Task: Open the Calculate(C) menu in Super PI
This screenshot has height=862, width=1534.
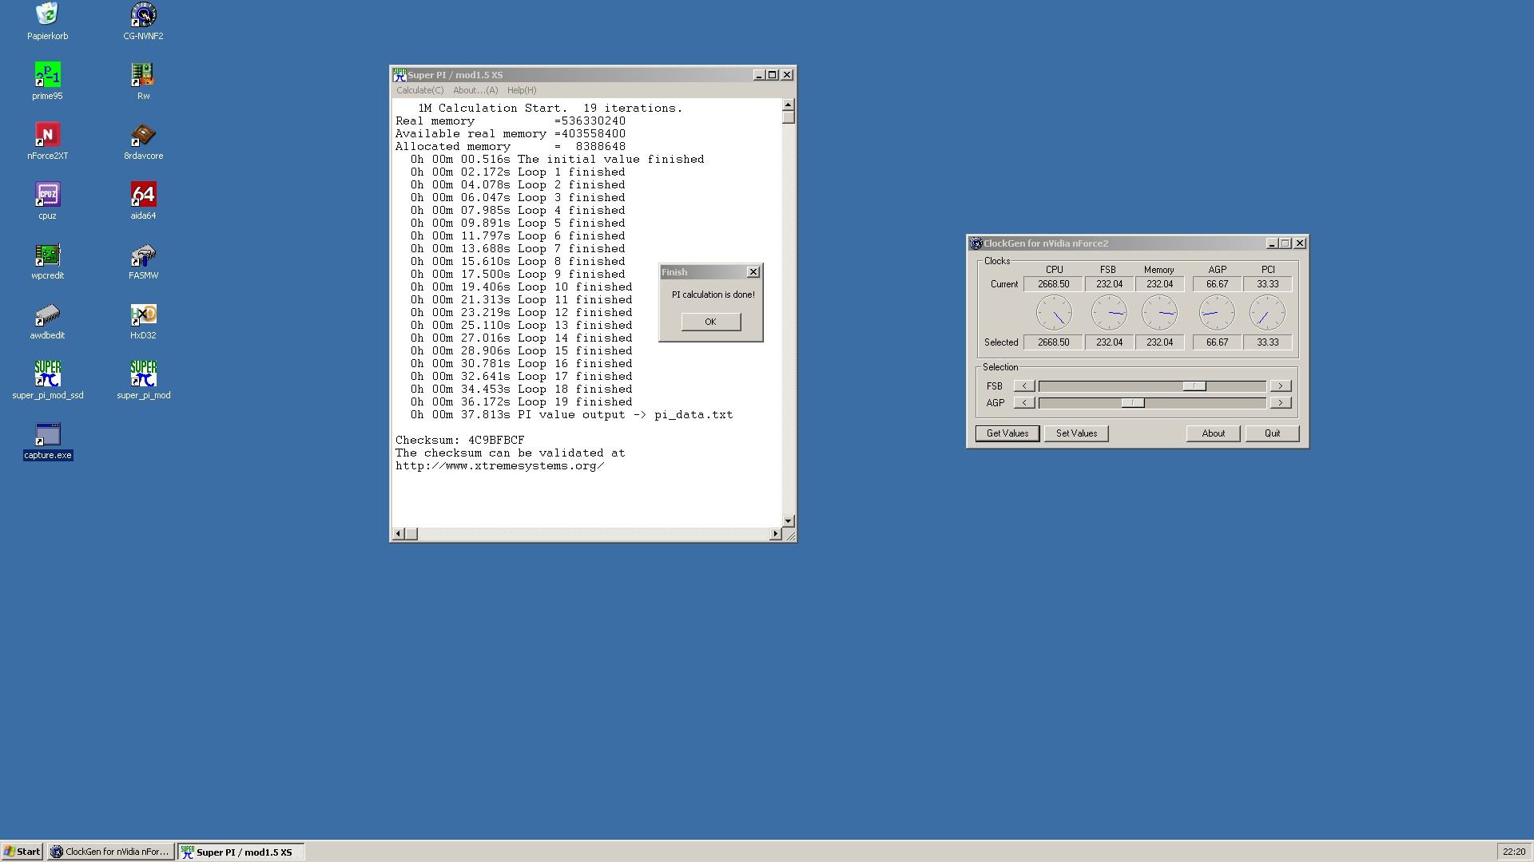Action: coord(419,90)
